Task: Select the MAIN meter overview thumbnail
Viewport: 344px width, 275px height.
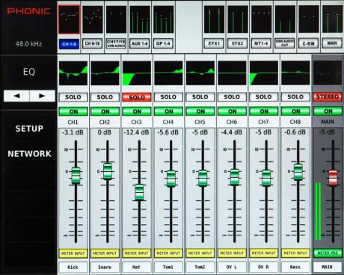Action: (332, 19)
